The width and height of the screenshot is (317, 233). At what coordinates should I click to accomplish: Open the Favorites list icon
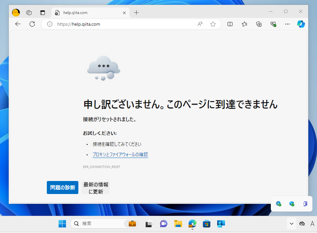[x=244, y=24]
